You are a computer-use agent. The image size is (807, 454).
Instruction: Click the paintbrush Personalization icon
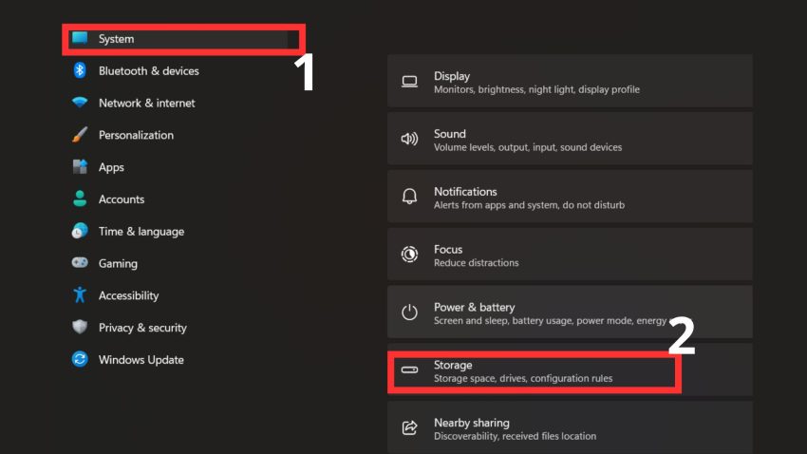point(80,134)
